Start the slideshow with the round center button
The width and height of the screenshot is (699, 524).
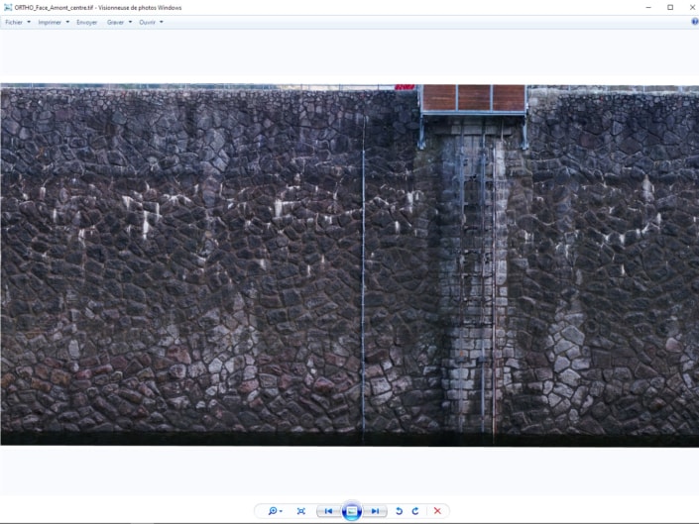[x=351, y=511]
